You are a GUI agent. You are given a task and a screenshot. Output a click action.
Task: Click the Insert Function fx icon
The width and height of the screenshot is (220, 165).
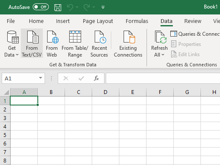pos(96,78)
